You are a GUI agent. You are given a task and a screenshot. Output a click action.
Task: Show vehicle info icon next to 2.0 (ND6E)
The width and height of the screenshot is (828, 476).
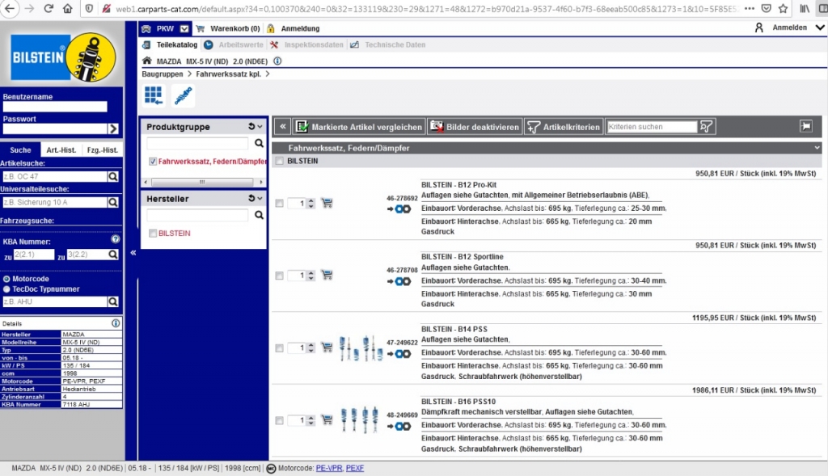pos(277,61)
